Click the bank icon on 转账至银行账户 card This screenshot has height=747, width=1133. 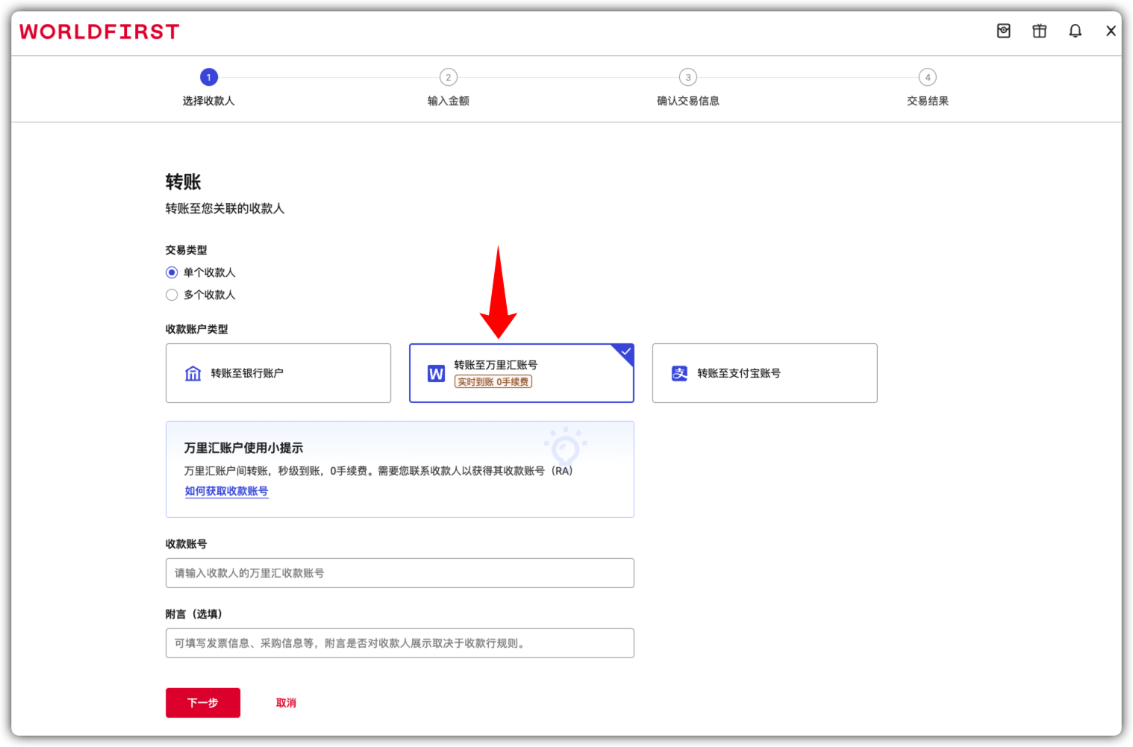coord(193,372)
